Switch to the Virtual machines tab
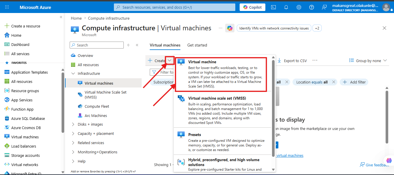The width and height of the screenshot is (394, 175). (165, 45)
